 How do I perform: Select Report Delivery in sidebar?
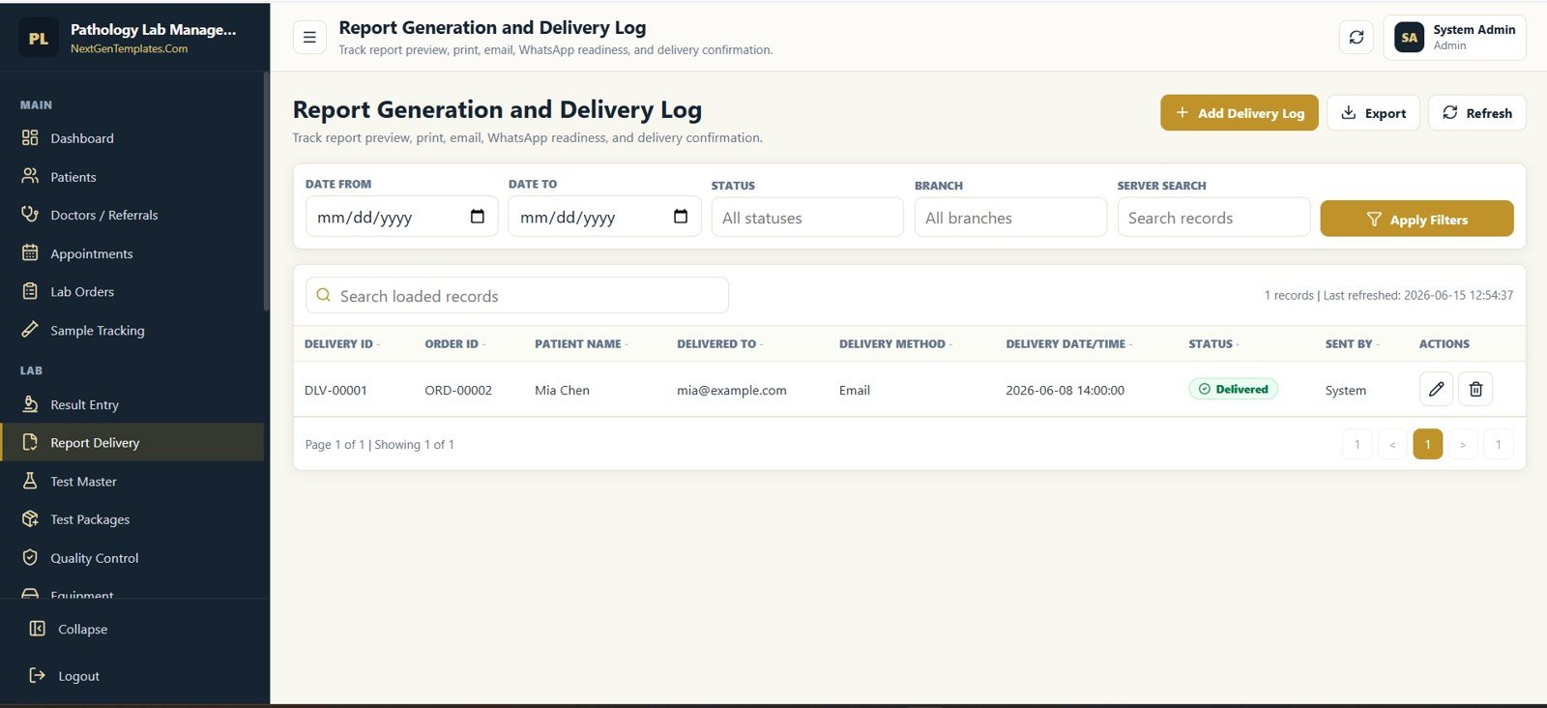[x=131, y=442]
